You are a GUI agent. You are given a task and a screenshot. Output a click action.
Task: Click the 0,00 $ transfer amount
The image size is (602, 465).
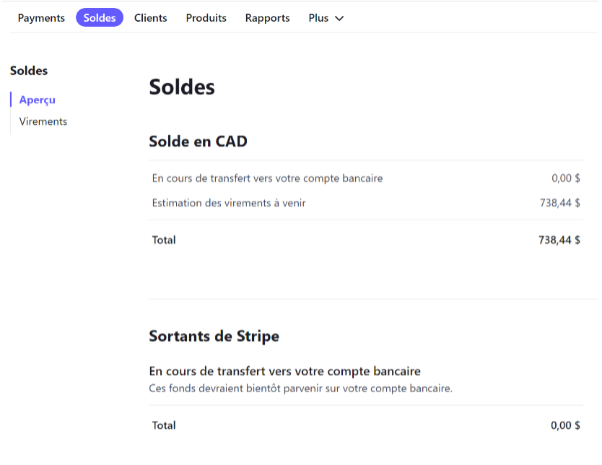tap(566, 178)
